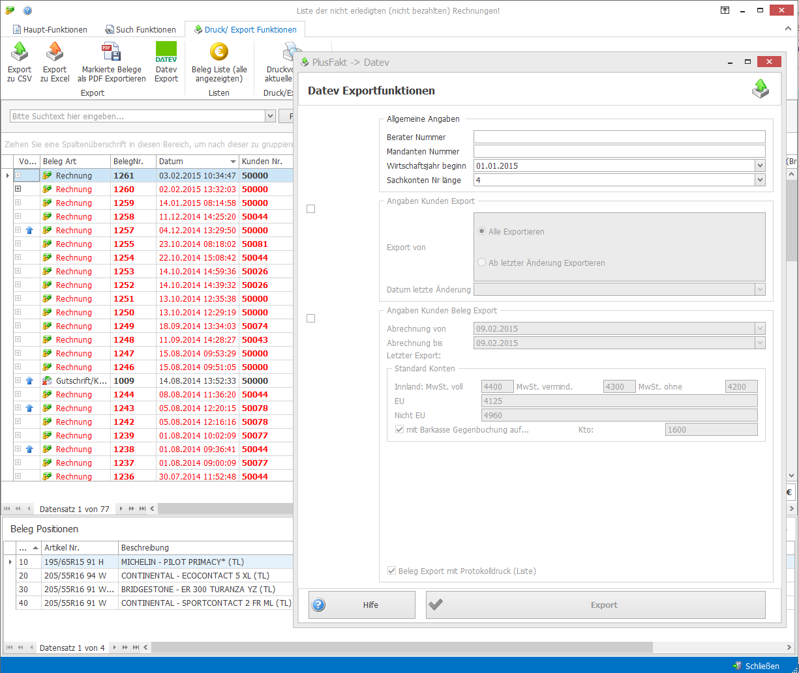799x673 pixels.
Task: Open the Sachkonten Nr länge dropdown
Action: coord(760,180)
